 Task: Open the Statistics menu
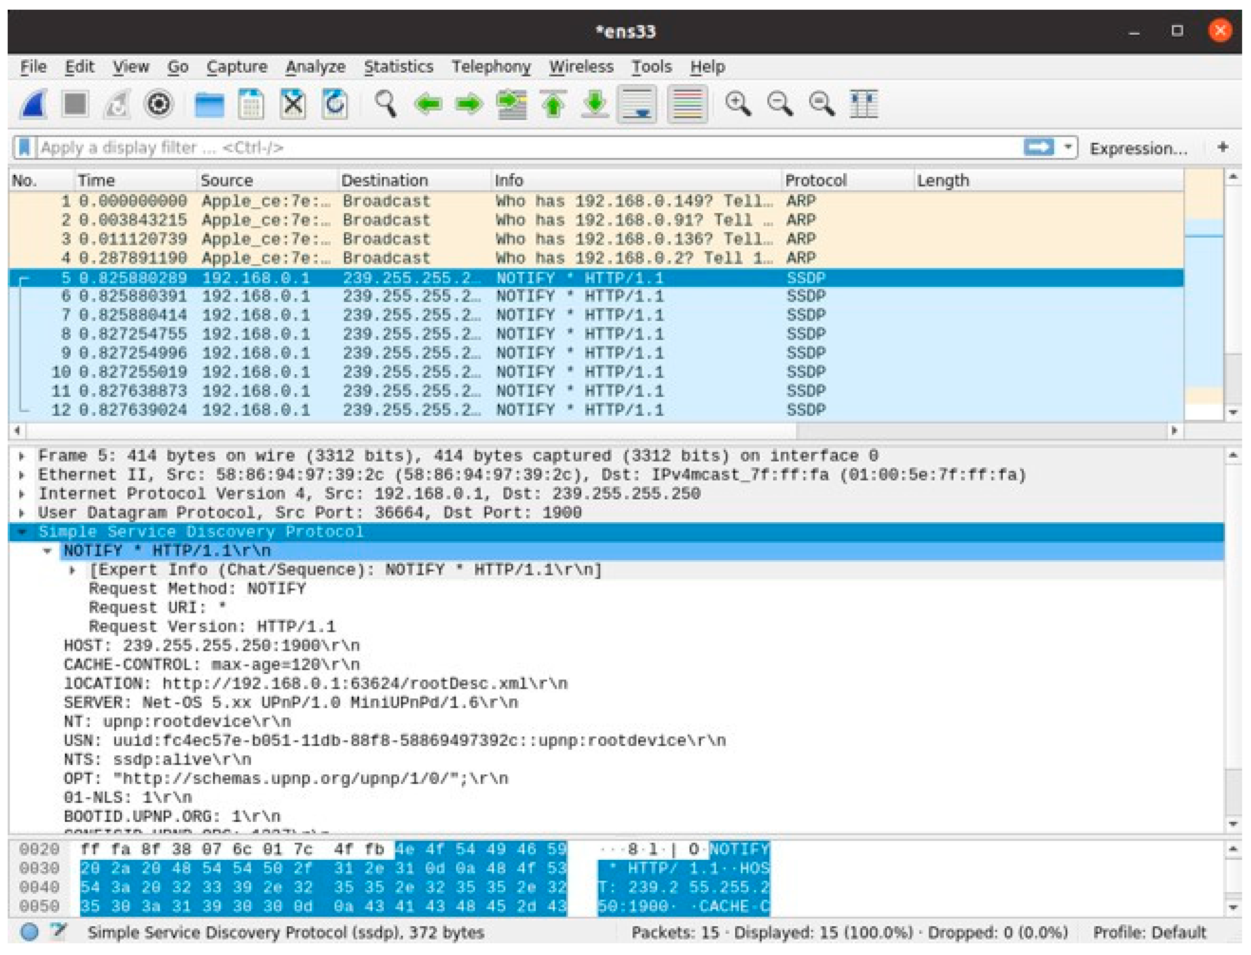tap(398, 67)
